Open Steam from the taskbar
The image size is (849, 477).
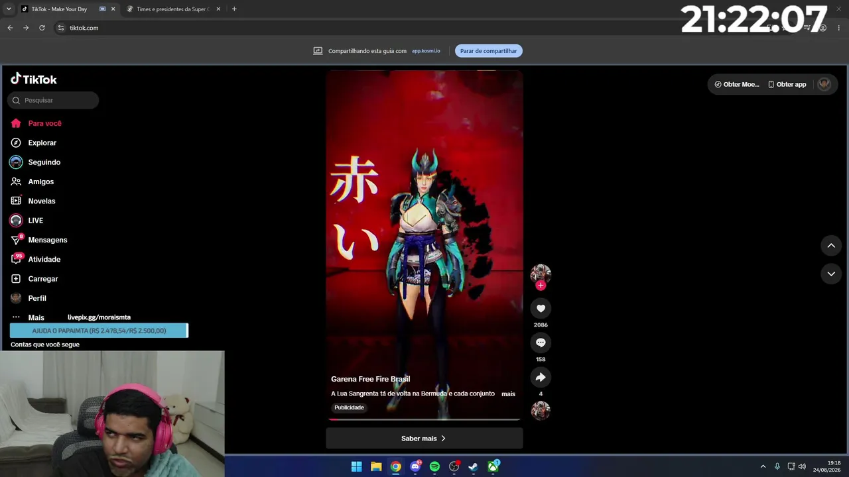[x=473, y=466]
